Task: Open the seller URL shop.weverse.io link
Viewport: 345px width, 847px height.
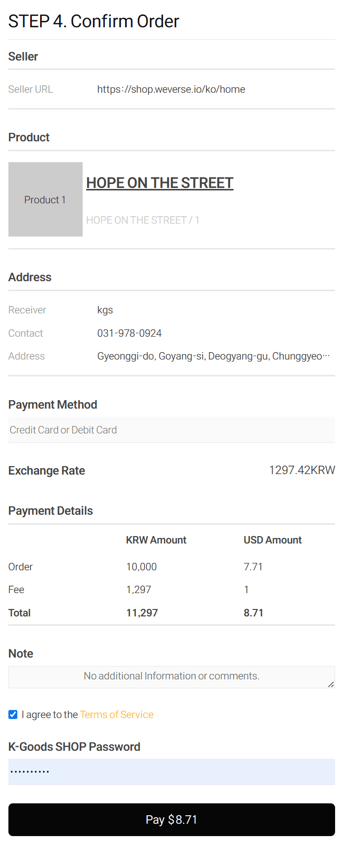Action: (x=171, y=89)
